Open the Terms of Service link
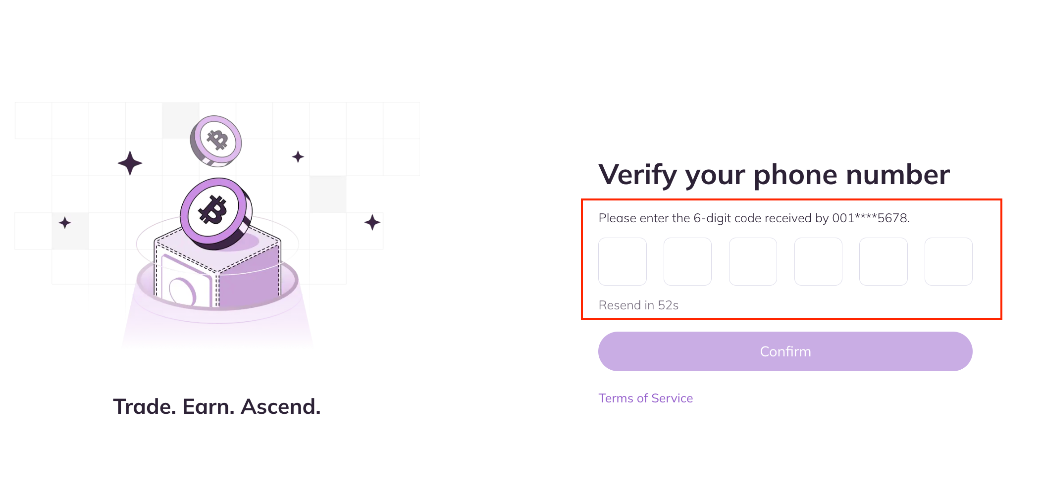The height and width of the screenshot is (492, 1042). (x=645, y=398)
